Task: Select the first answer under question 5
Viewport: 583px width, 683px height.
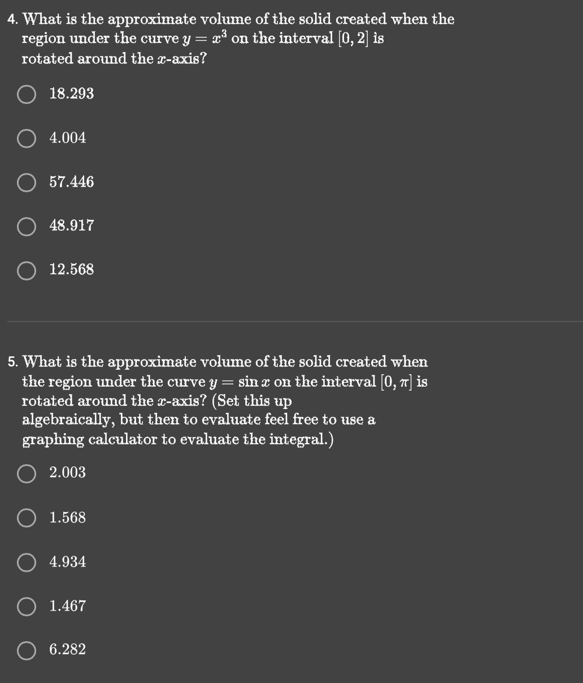Action: 26,474
